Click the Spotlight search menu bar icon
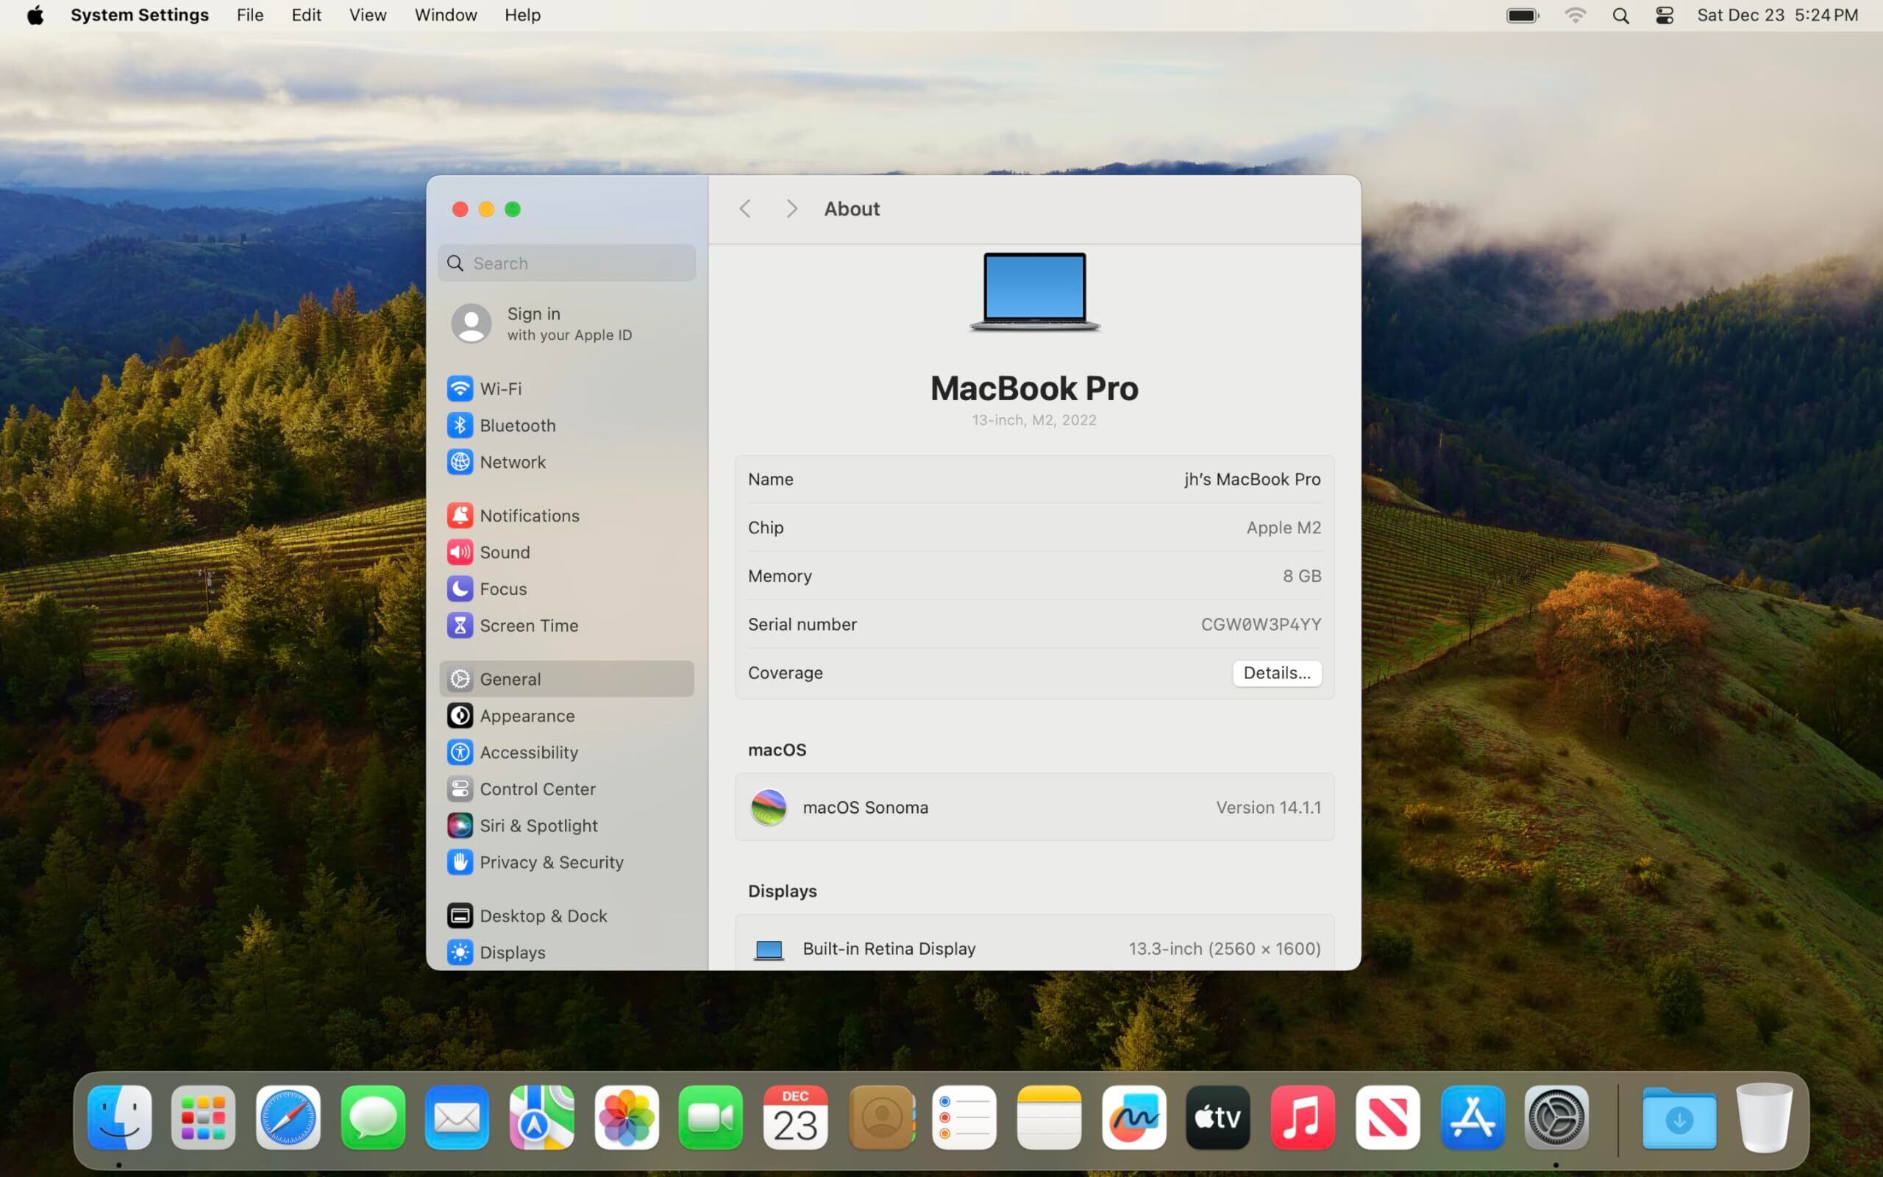Image resolution: width=1883 pixels, height=1177 pixels. coord(1620,15)
